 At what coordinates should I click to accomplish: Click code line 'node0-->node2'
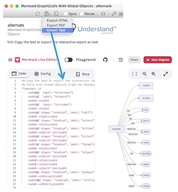click(x=39, y=108)
